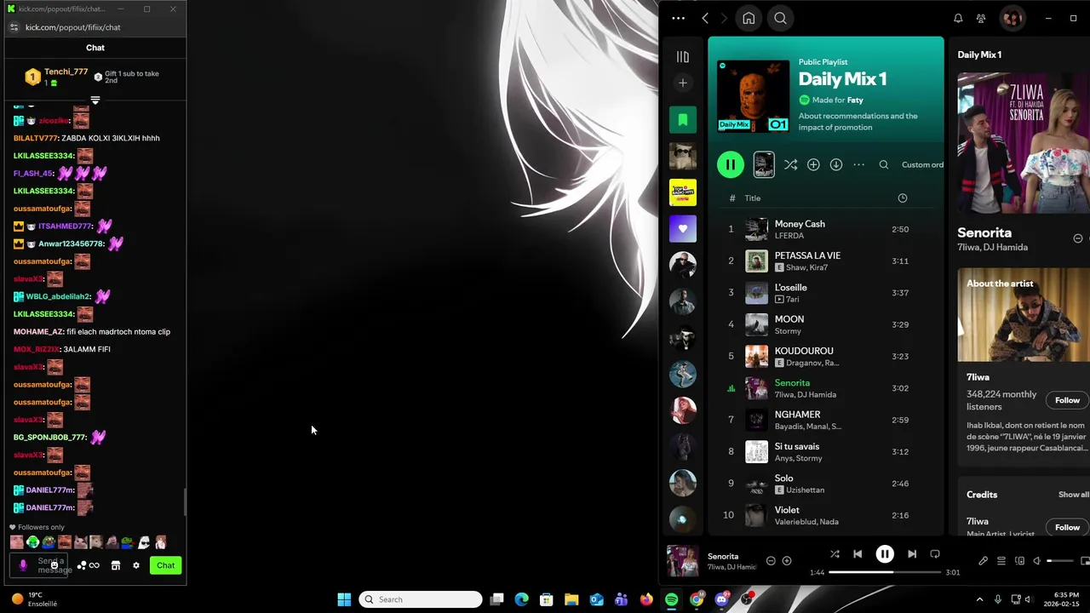Click the green Chat send button
Image resolution: width=1090 pixels, height=613 pixels.
165,565
